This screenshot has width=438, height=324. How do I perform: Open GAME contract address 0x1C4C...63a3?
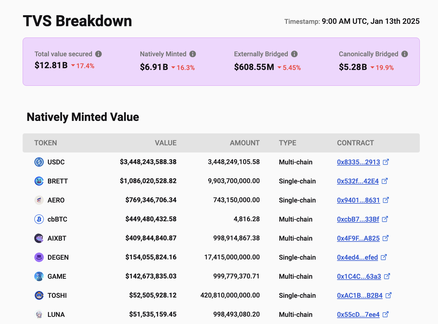pyautogui.click(x=359, y=276)
